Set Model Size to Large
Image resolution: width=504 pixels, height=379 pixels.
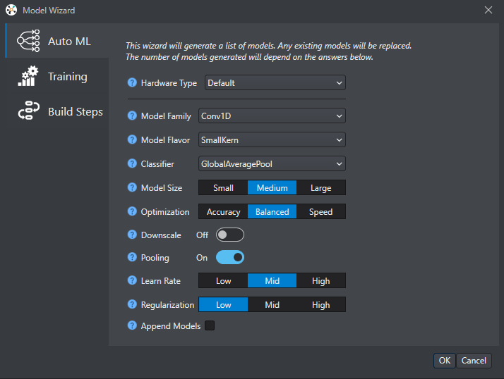320,188
